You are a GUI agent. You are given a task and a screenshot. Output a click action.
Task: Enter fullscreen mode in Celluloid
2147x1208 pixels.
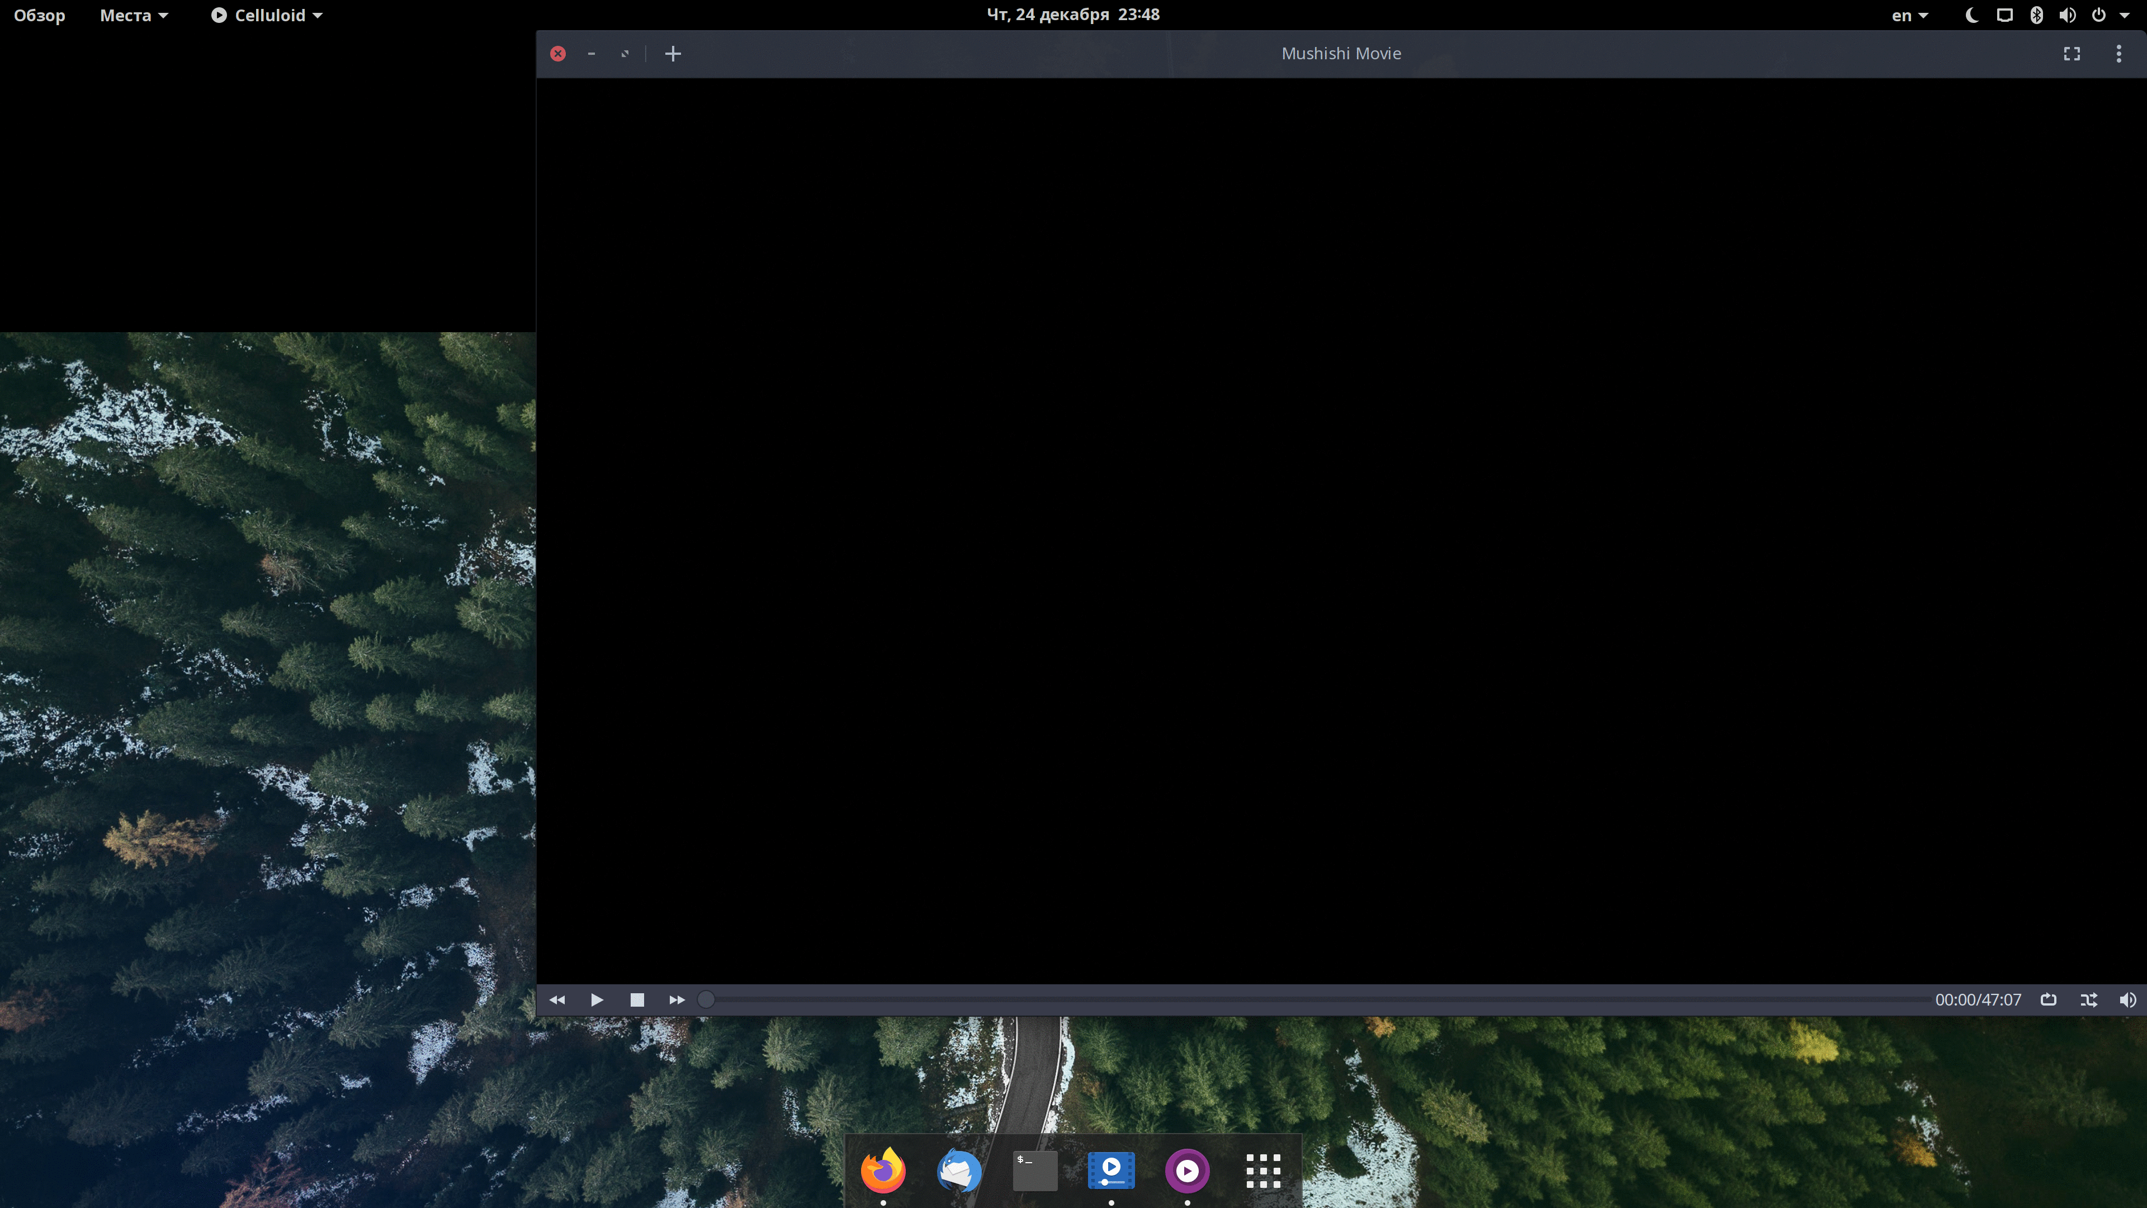click(2072, 53)
